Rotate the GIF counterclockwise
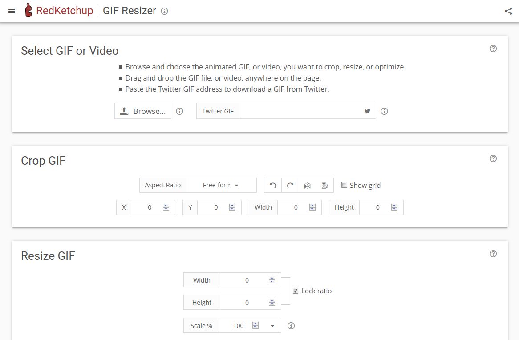 pyautogui.click(x=272, y=185)
